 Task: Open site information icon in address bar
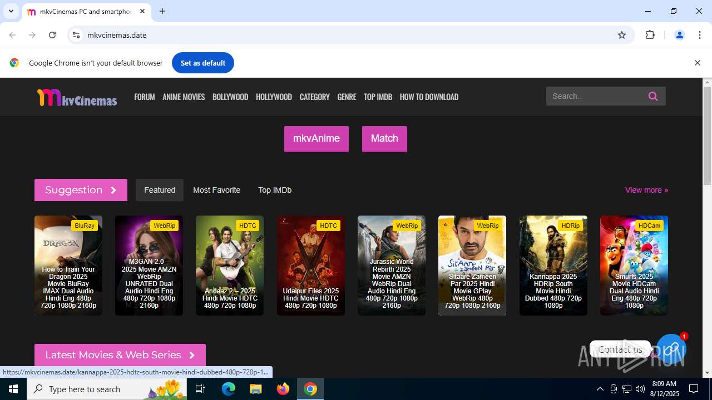(x=76, y=35)
